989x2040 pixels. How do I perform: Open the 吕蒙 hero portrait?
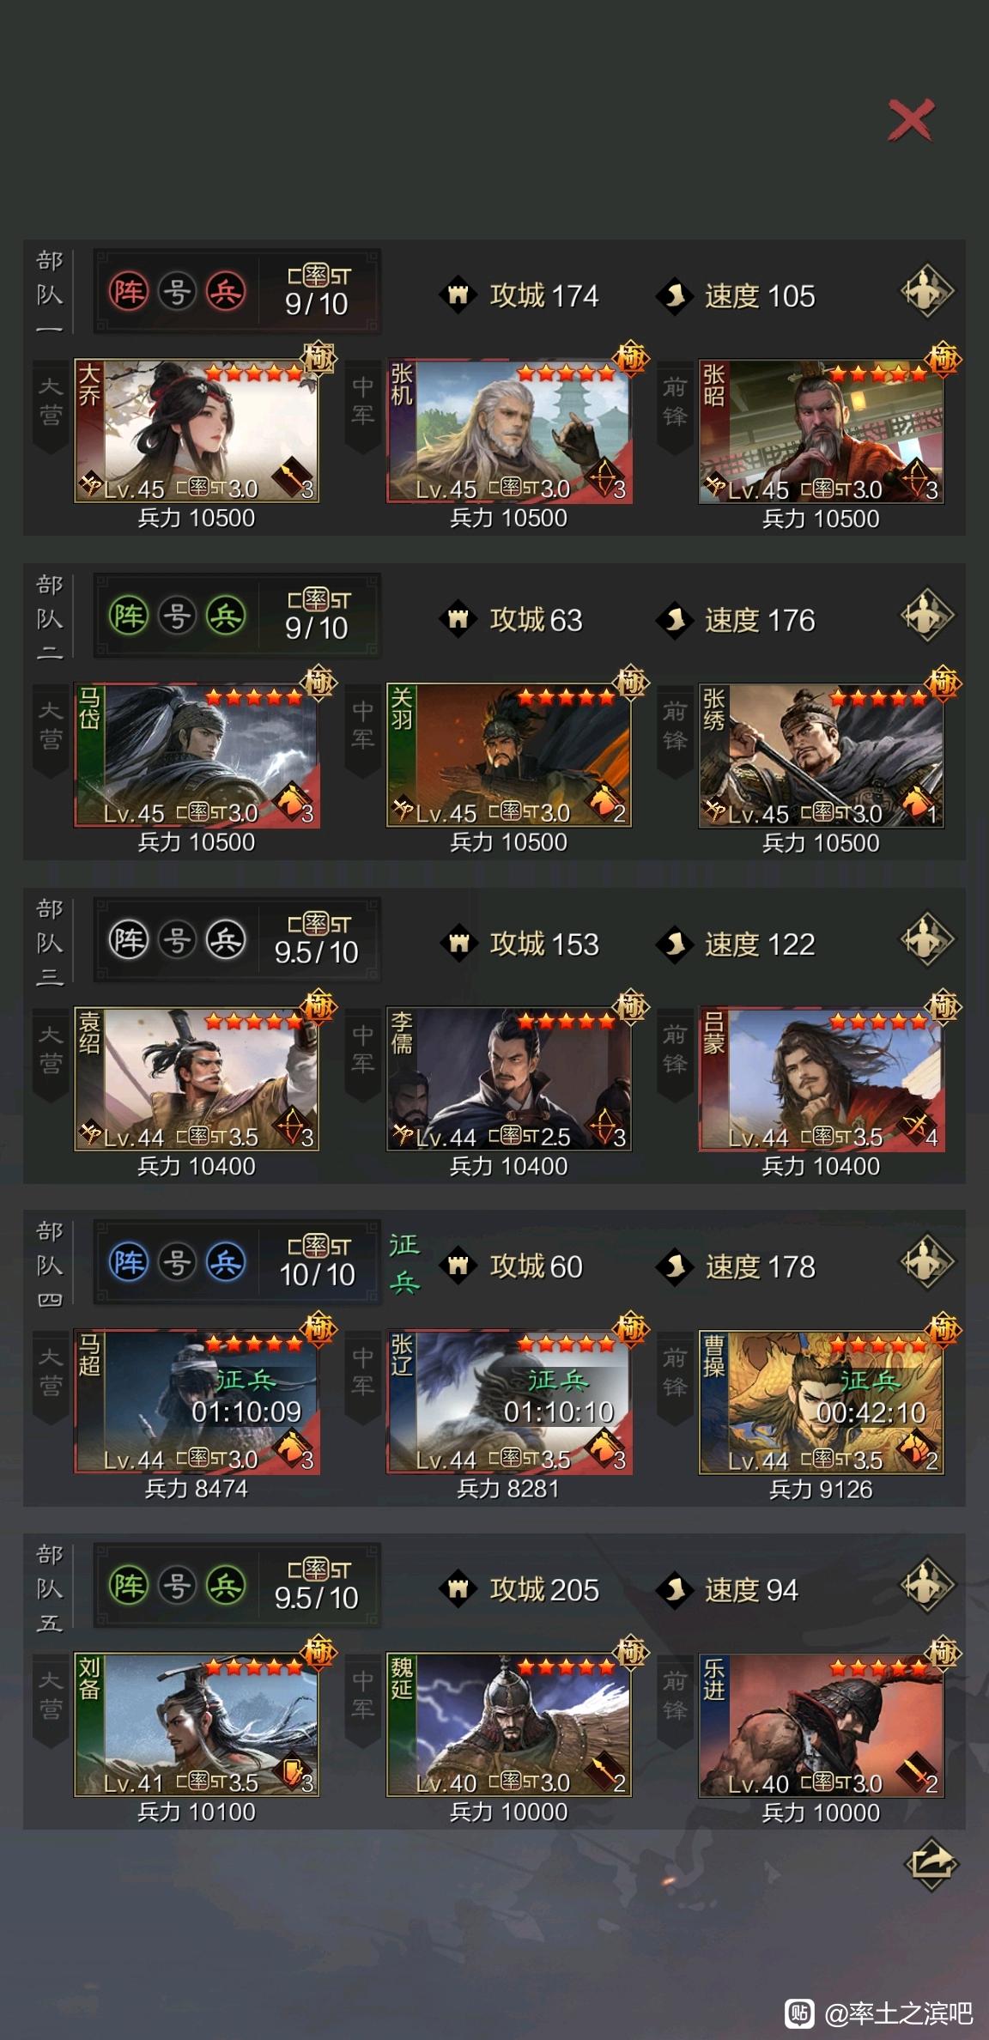822,1079
